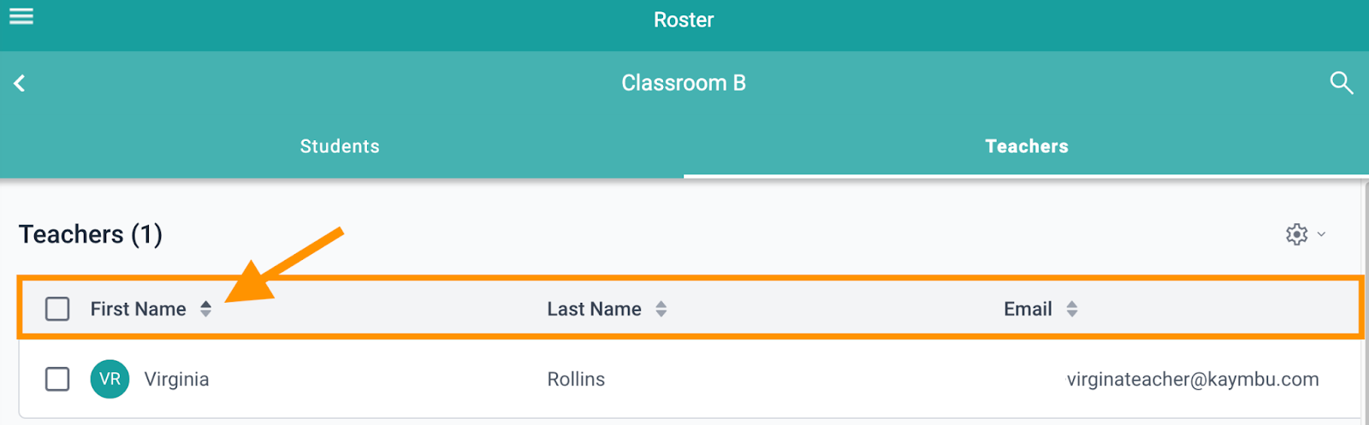Go back using the left chevron
This screenshot has height=425, width=1369.
[20, 83]
